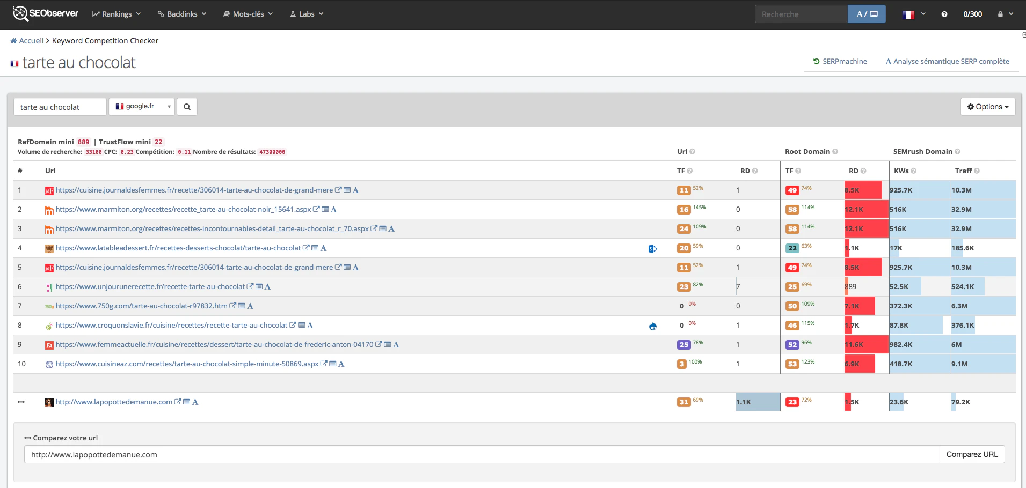Click SEMrush Domain help question icon
This screenshot has height=488, width=1026.
tap(957, 152)
